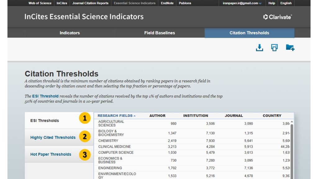Click the Clarivate logo

[277, 17]
